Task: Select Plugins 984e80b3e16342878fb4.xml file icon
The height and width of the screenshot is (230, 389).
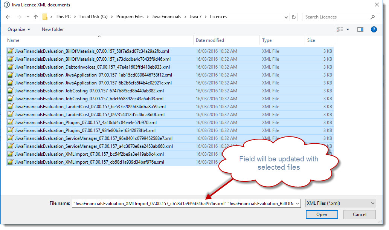Action: coord(10,130)
